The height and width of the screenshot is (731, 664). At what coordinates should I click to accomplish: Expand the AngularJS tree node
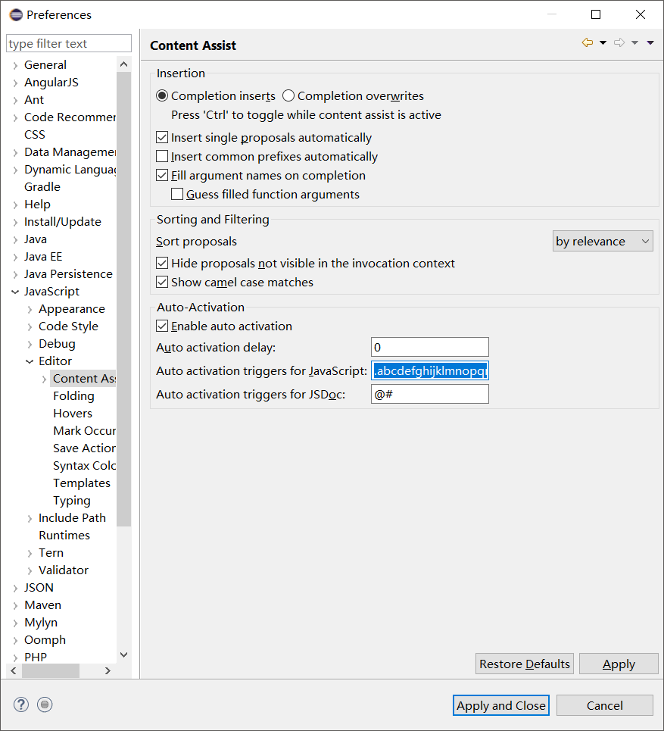tap(15, 83)
